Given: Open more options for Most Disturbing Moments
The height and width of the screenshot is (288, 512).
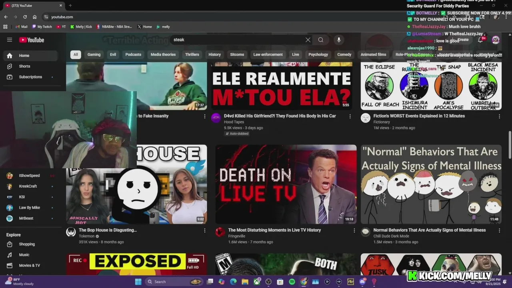Looking at the screenshot, I should [354, 230].
